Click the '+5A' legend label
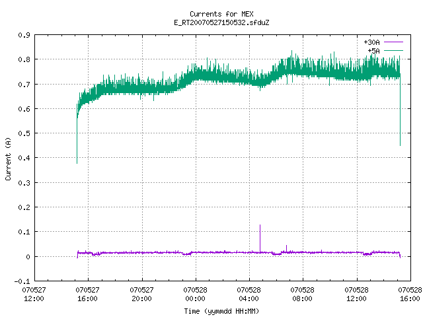 point(373,51)
